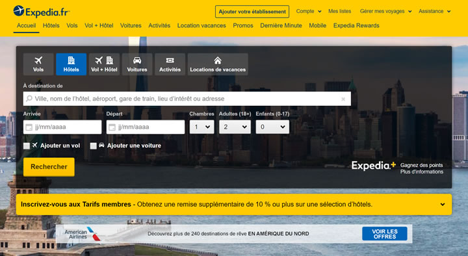Open Vols in the top navigation
The image size is (468, 256).
72,25
